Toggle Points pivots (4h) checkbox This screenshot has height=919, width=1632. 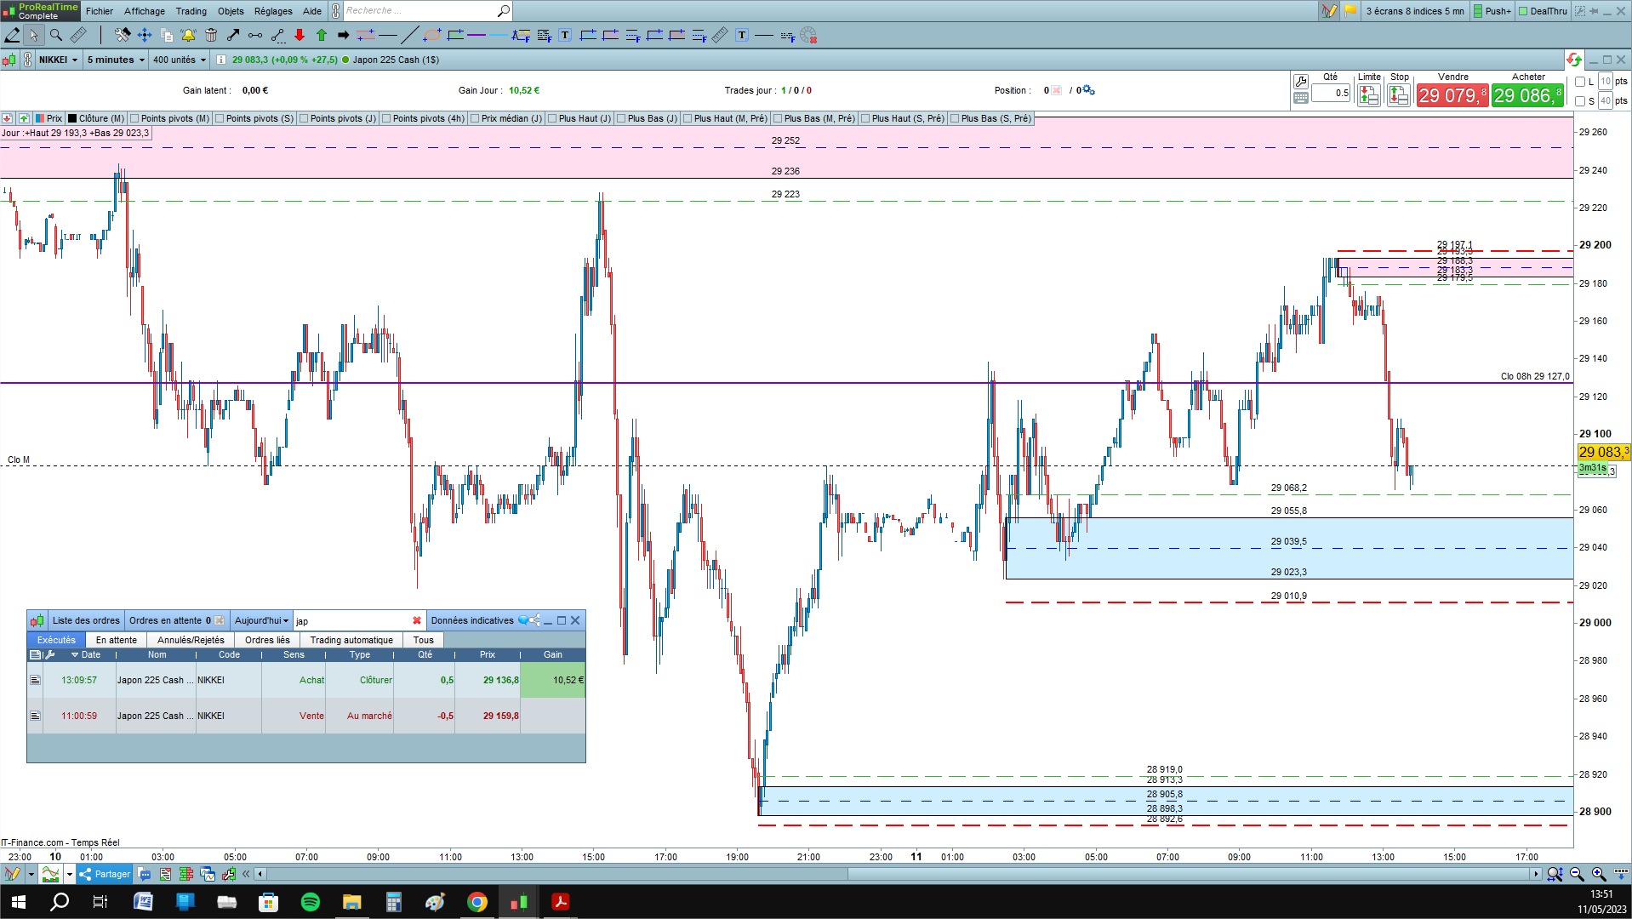click(386, 118)
